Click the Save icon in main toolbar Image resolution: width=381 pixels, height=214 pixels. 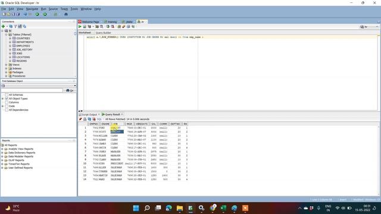(13, 14)
